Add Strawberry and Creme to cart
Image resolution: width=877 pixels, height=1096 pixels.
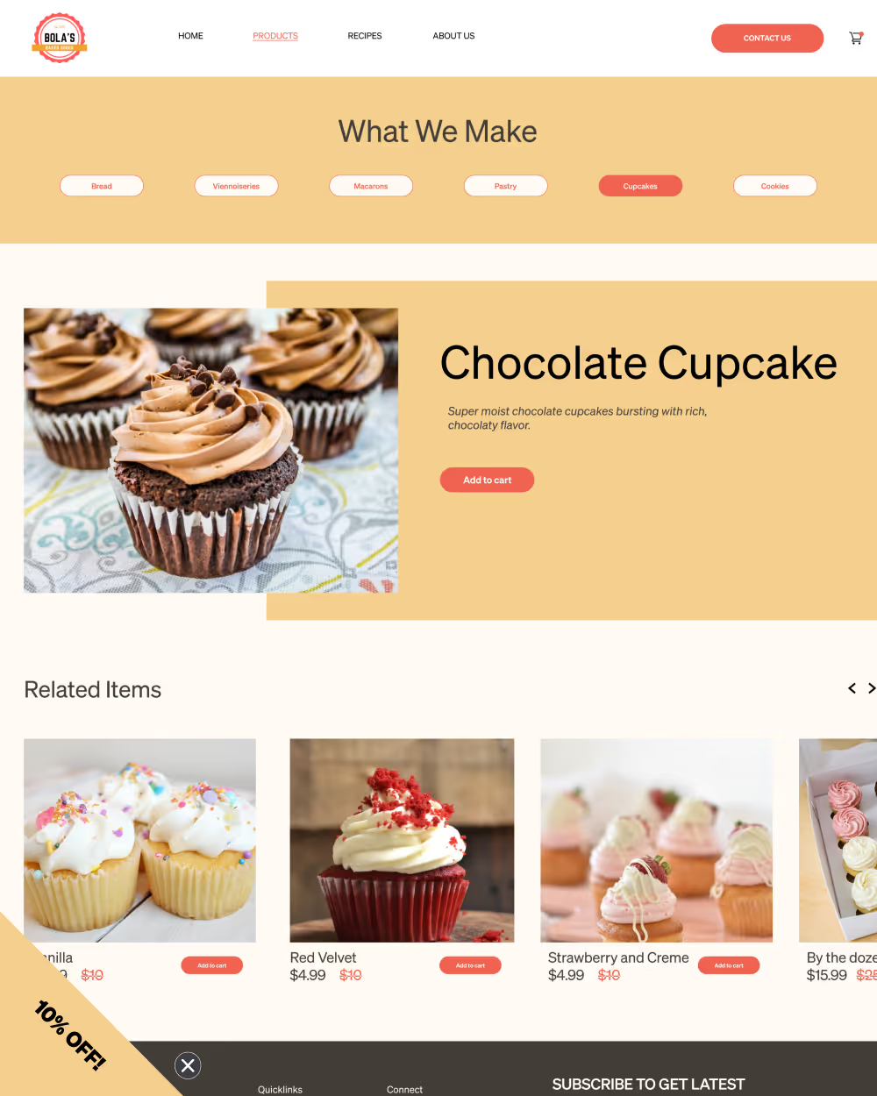(729, 965)
